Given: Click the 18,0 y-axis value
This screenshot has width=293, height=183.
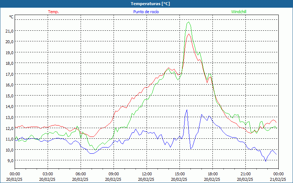Looking at the screenshot, I should point(9,63).
